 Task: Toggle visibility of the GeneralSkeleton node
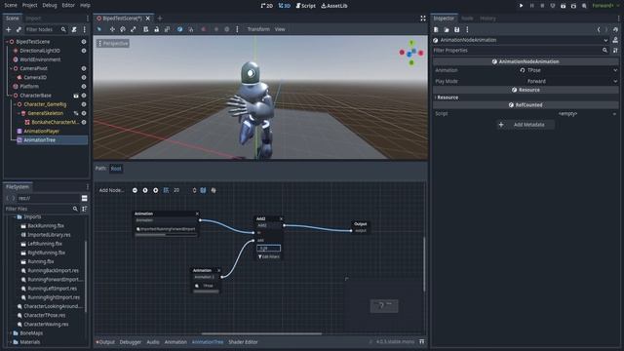84,113
